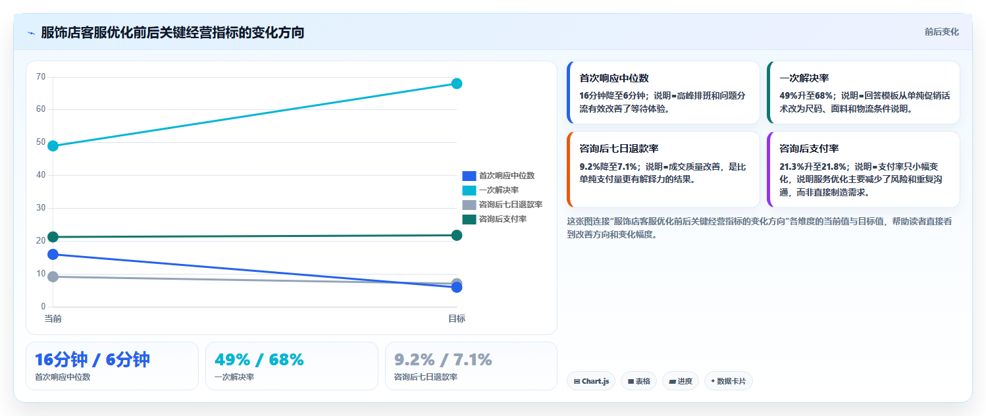986x416 pixels.
Task: Click the dashboard title 服饰店客服优化前后关键经营指标的变化方向
Action: coord(172,32)
